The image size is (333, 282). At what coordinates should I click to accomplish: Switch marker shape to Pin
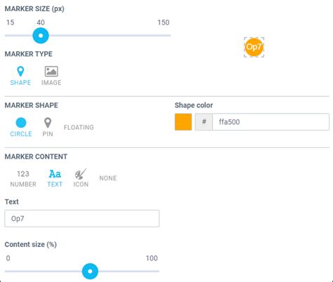(48, 123)
